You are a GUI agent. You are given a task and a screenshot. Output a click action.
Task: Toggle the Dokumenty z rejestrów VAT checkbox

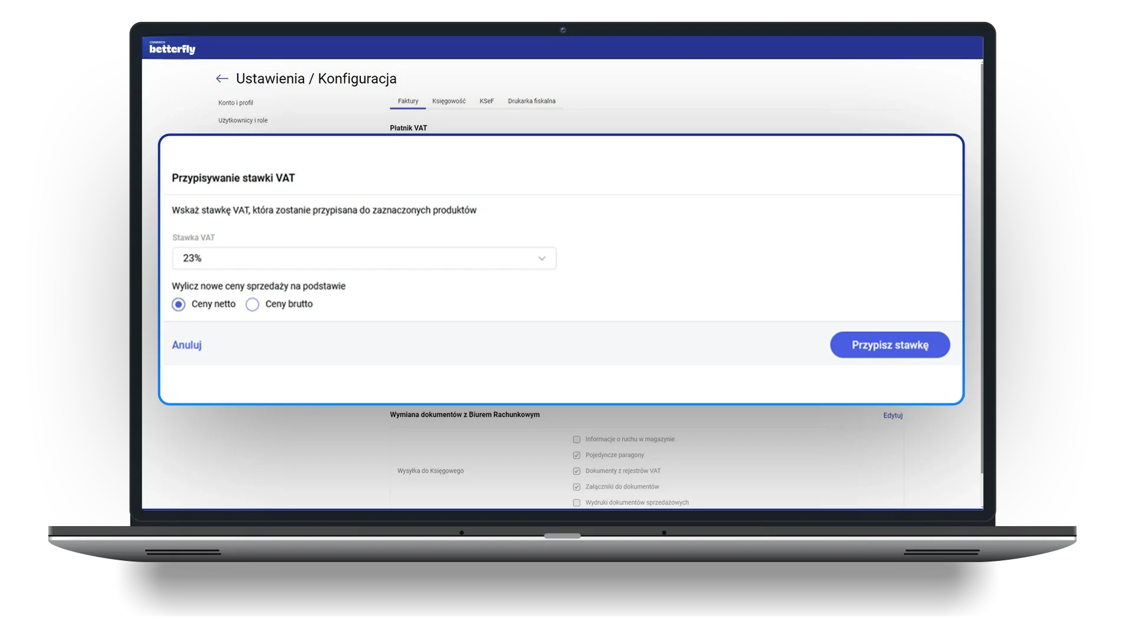[577, 471]
